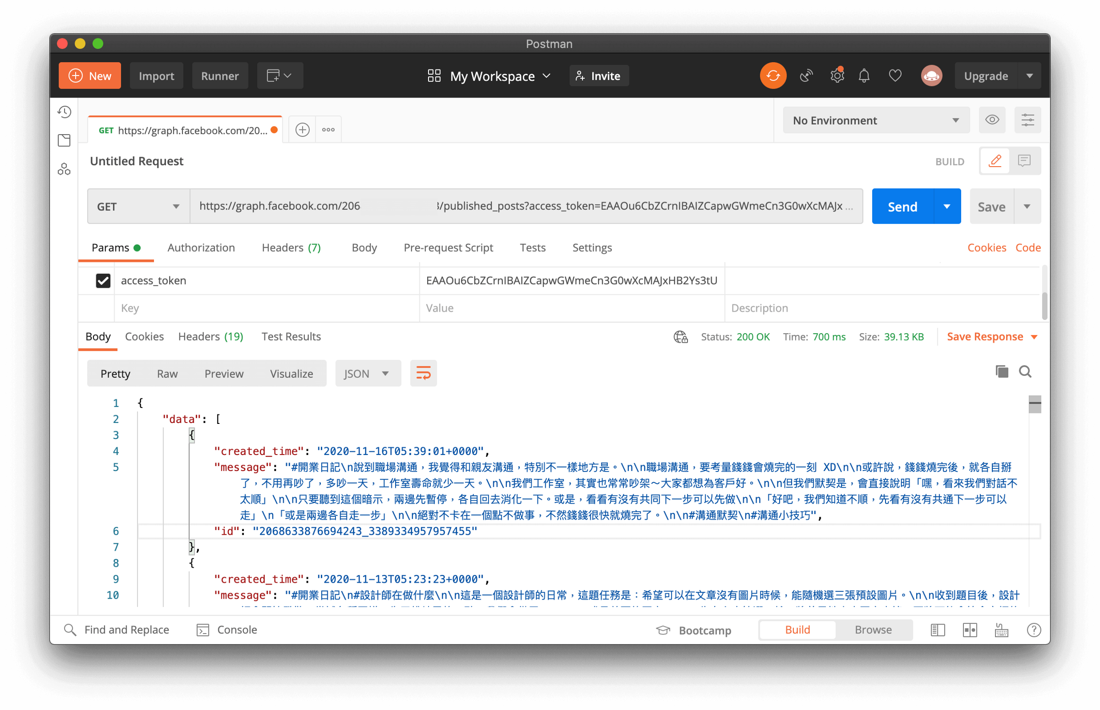This screenshot has height=710, width=1100.
Task: Switch to two pane view icon
Action: point(969,630)
